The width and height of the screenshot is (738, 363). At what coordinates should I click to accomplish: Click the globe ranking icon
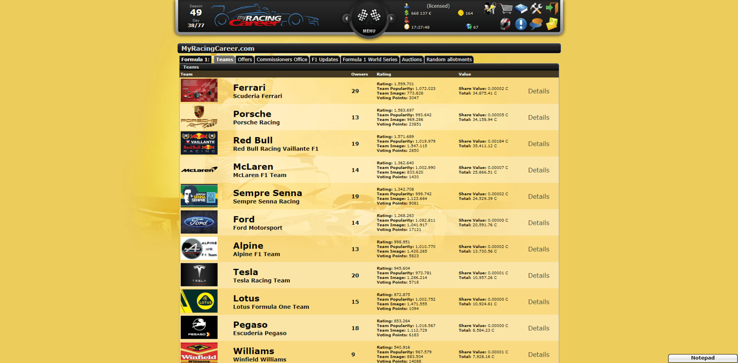click(469, 27)
